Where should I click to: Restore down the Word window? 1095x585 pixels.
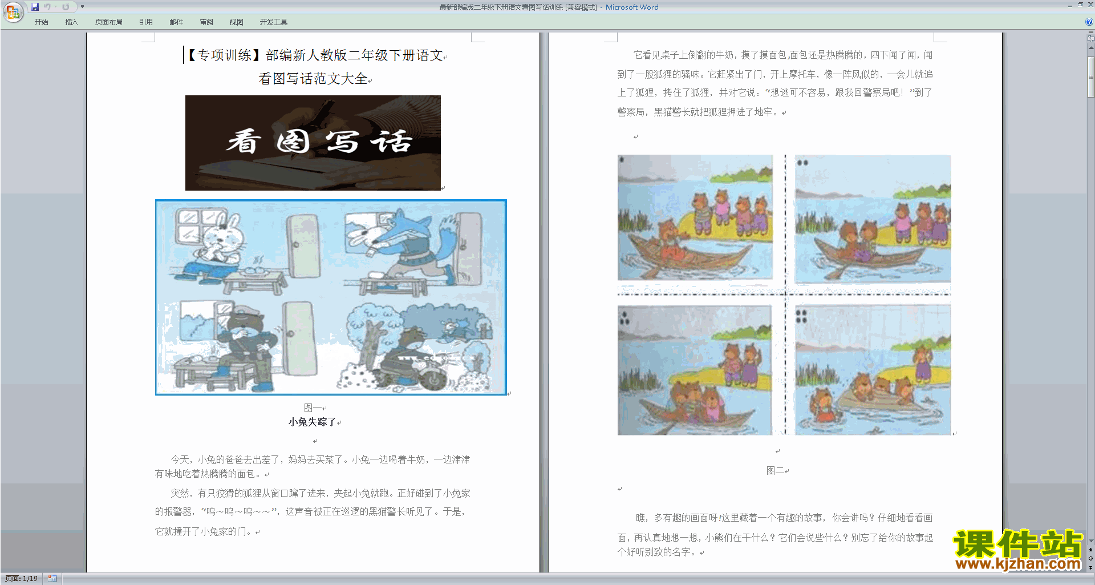1080,5
